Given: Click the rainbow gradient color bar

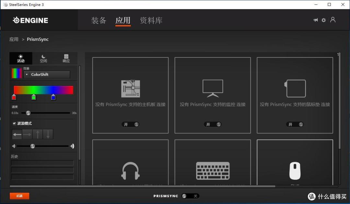Looking at the screenshot, I should tap(43, 90).
